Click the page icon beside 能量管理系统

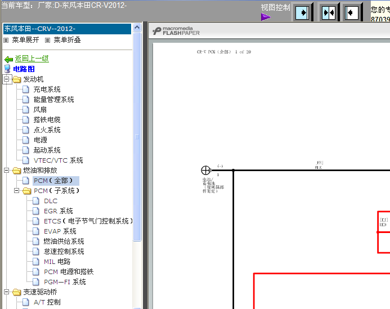pyautogui.click(x=26, y=100)
